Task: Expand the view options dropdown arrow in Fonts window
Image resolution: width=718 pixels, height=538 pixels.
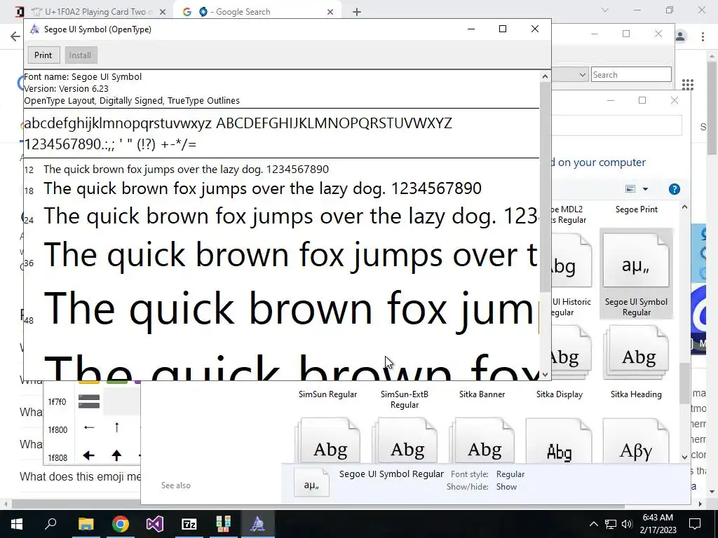Action: click(645, 189)
